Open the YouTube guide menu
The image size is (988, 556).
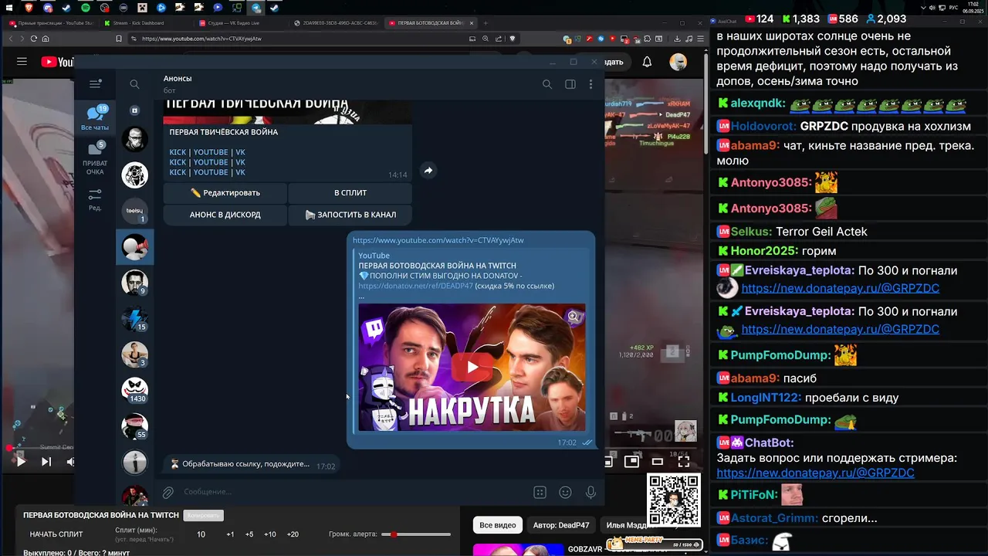22,62
